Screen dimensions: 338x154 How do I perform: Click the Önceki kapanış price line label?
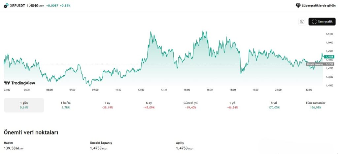click(315, 64)
